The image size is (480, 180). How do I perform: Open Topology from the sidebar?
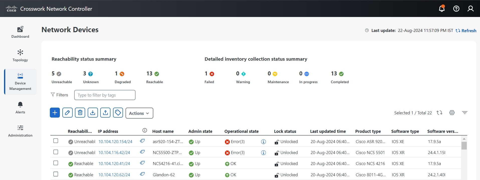coord(20,55)
